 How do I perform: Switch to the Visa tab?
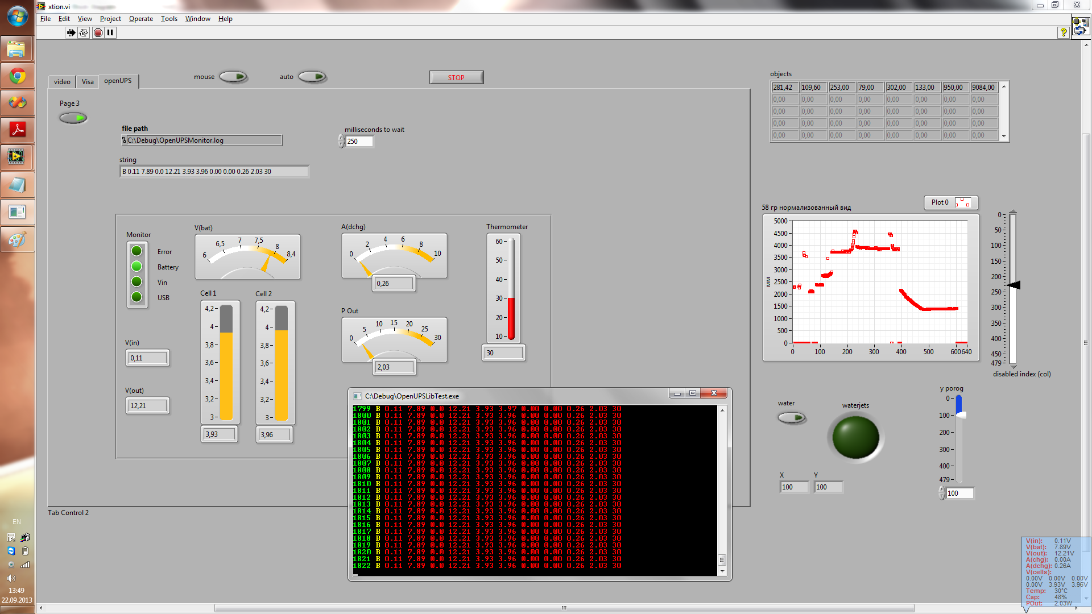88,82
